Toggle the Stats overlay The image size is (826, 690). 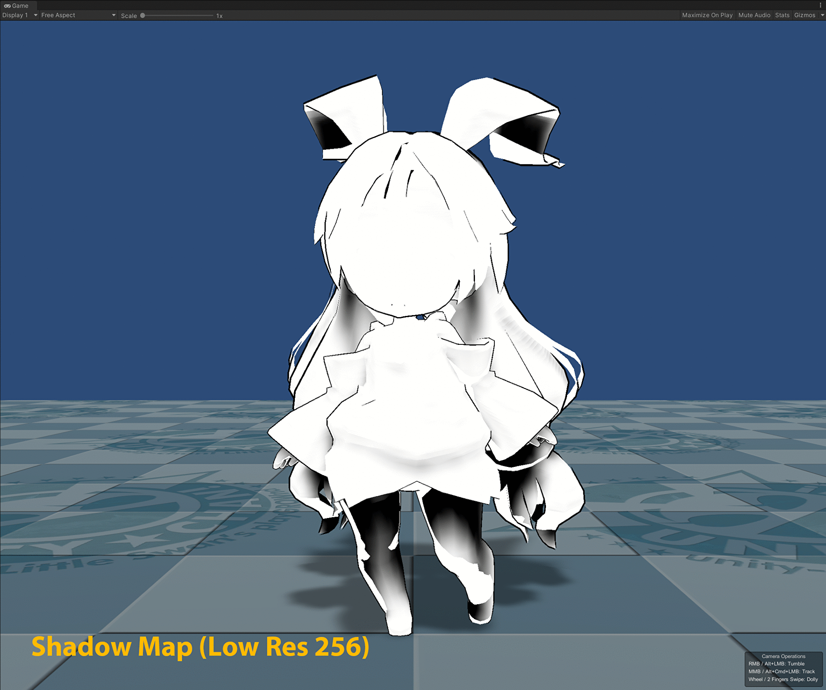coord(782,15)
